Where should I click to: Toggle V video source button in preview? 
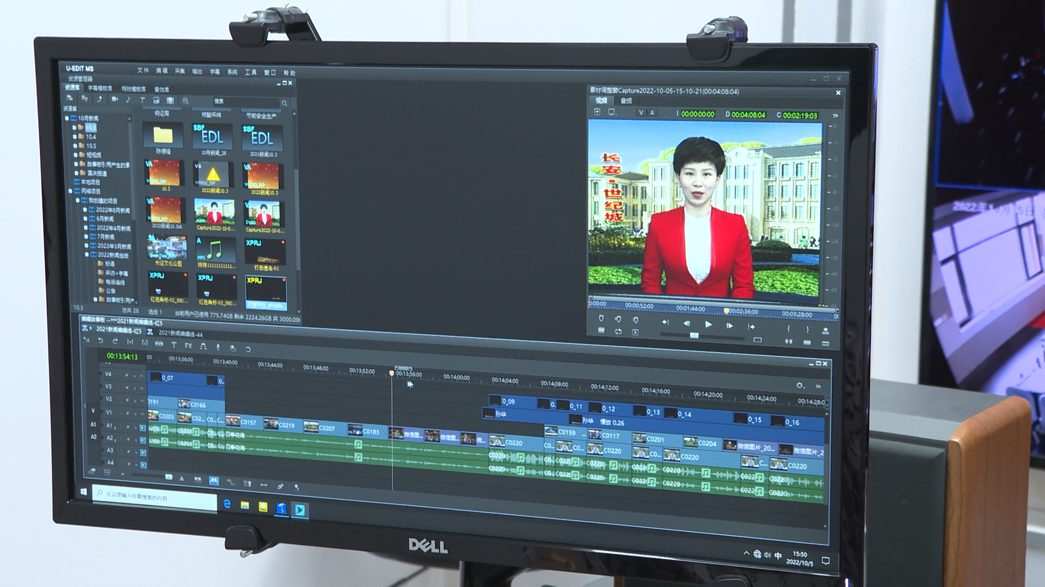(x=641, y=113)
